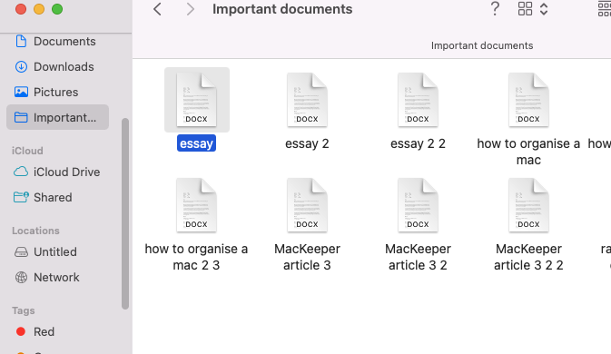Open the Shared iCloud folder
The height and width of the screenshot is (354, 611).
[x=43, y=197]
